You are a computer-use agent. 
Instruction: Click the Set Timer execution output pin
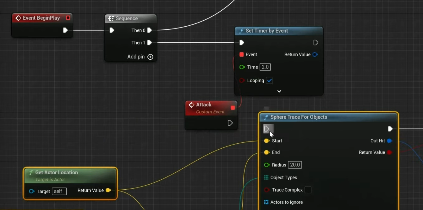[x=316, y=43]
